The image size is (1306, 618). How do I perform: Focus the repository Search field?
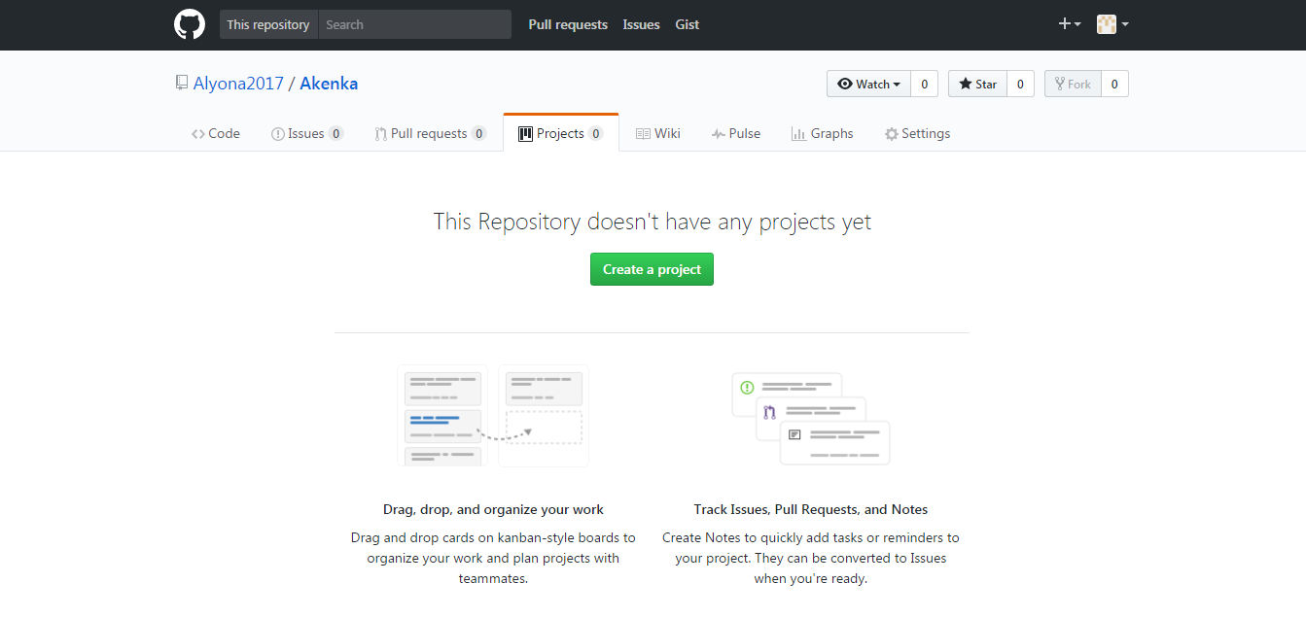(414, 24)
